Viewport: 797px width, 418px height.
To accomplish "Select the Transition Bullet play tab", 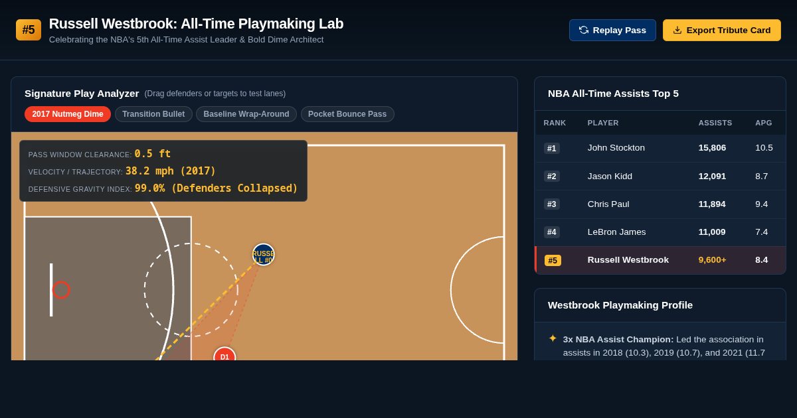I will [x=153, y=114].
